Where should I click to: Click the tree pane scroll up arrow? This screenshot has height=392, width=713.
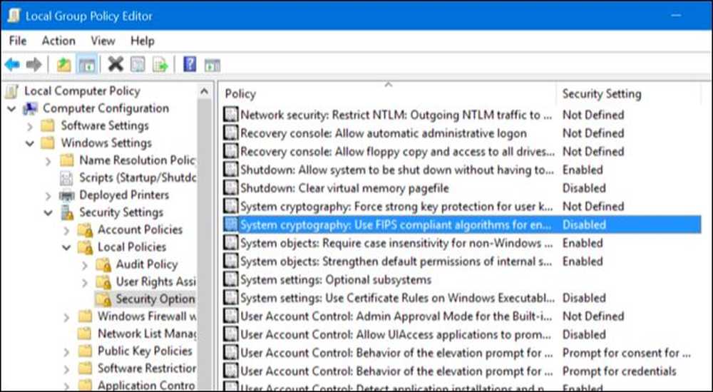(205, 93)
